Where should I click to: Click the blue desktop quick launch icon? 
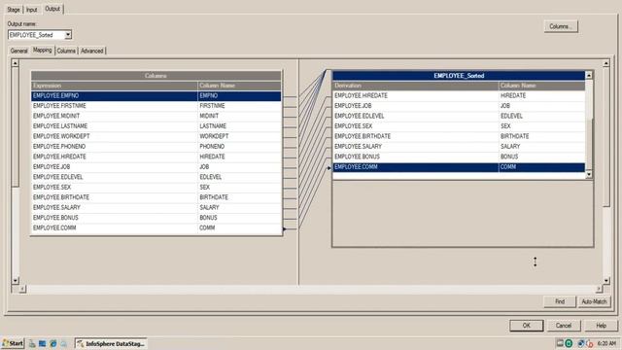pyautogui.click(x=42, y=343)
